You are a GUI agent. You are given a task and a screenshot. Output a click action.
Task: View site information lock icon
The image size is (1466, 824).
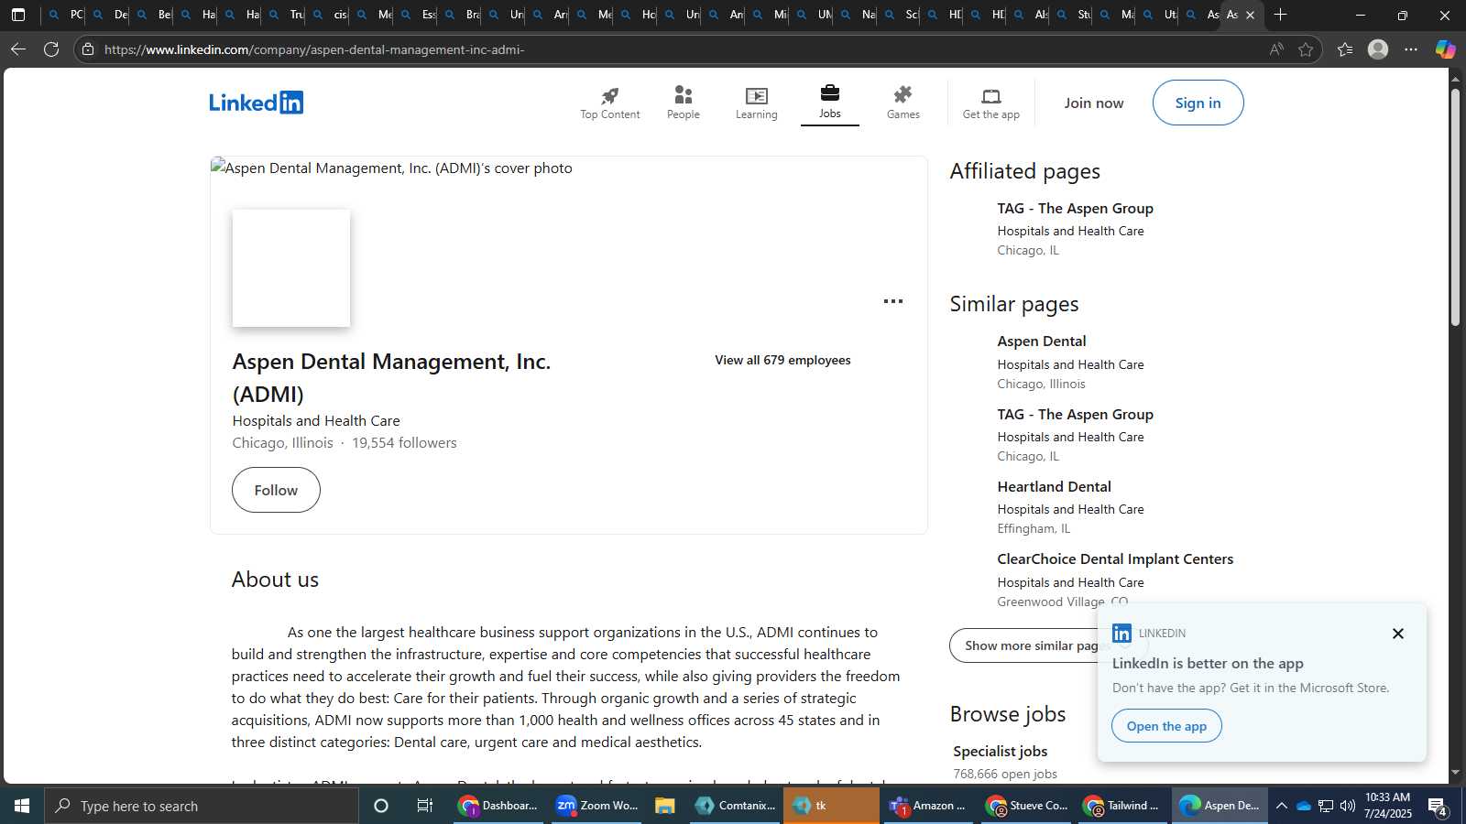[x=88, y=49]
